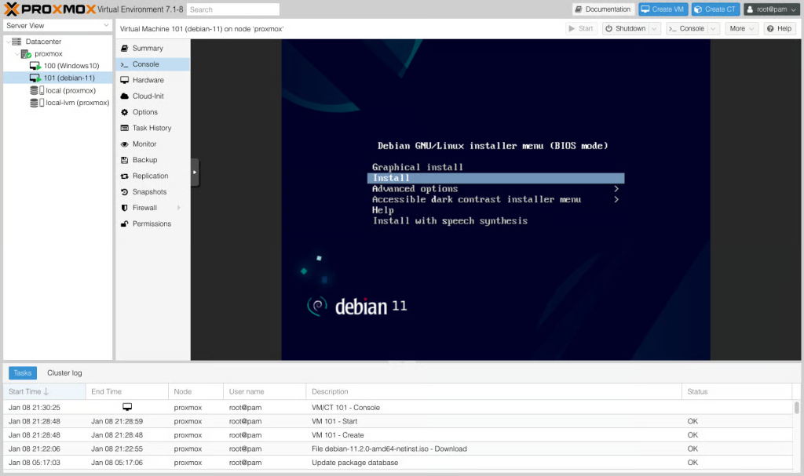Image resolution: width=804 pixels, height=476 pixels.
Task: Click the Hardware monitor icon in sidebar
Action: tap(125, 80)
